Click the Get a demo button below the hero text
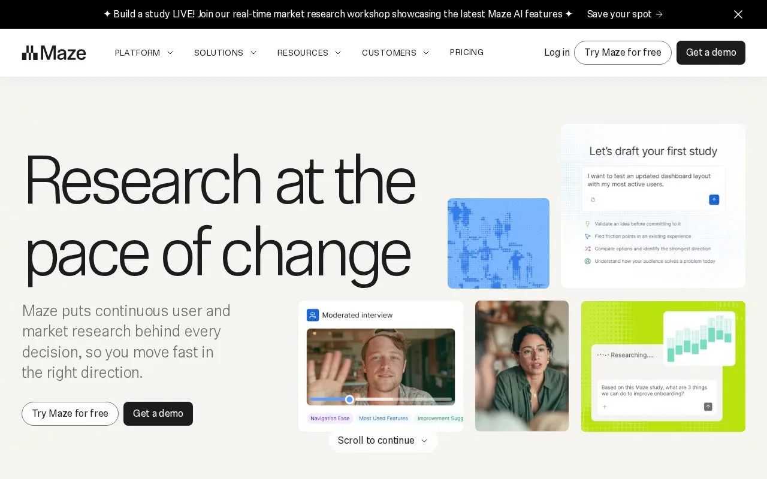 158,414
